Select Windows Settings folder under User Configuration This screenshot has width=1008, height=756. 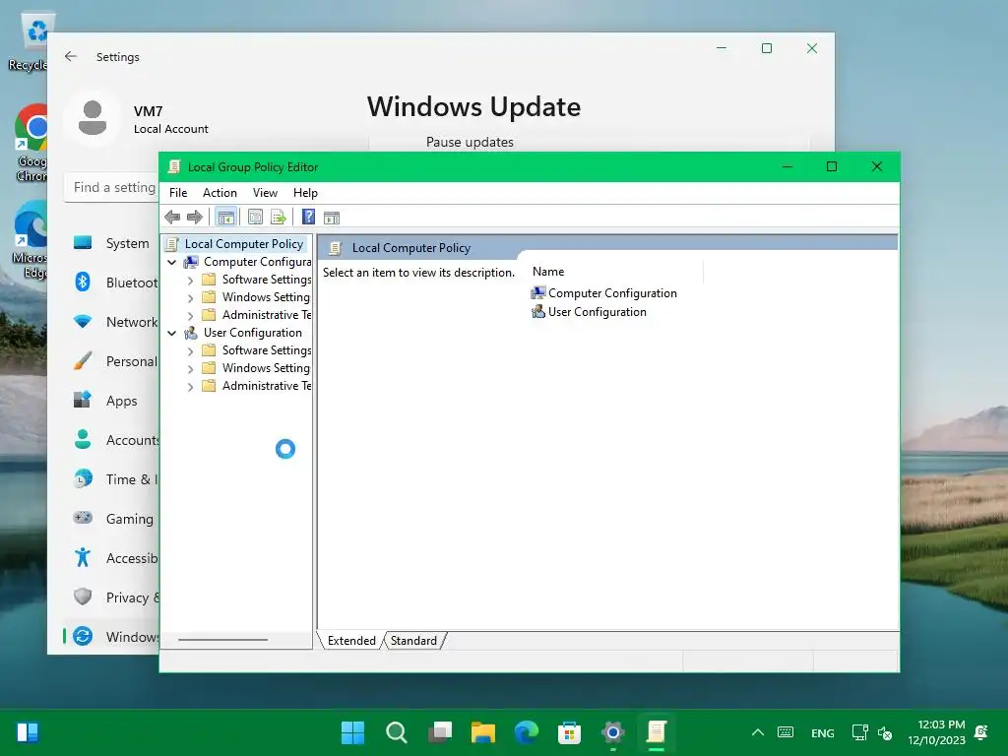[266, 368]
